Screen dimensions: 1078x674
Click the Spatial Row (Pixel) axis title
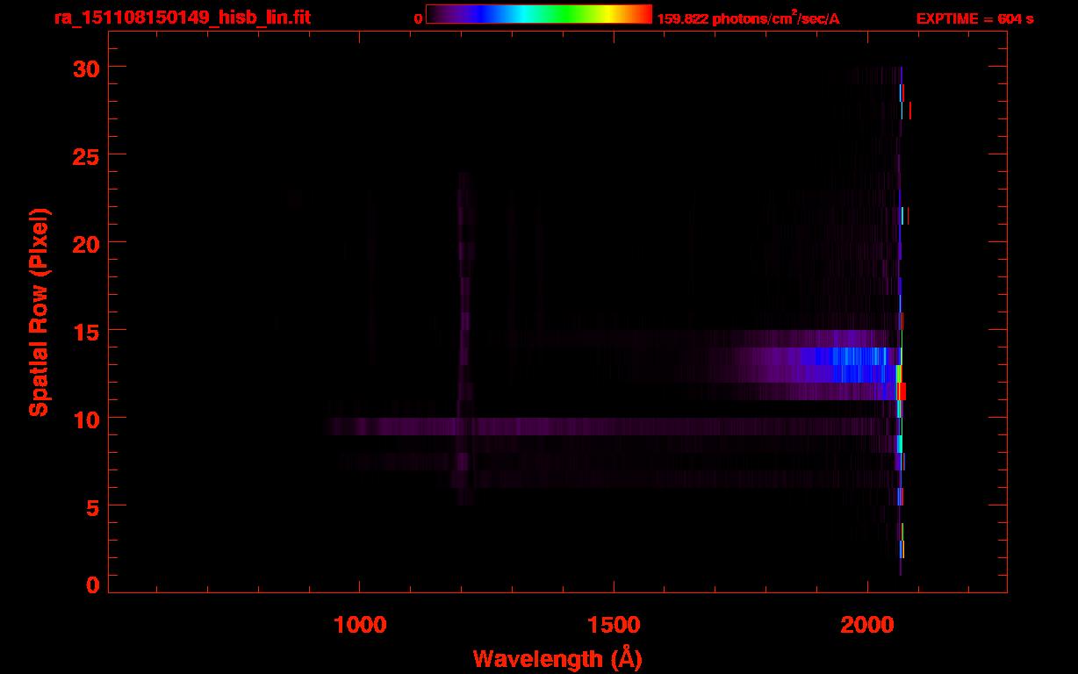38,312
